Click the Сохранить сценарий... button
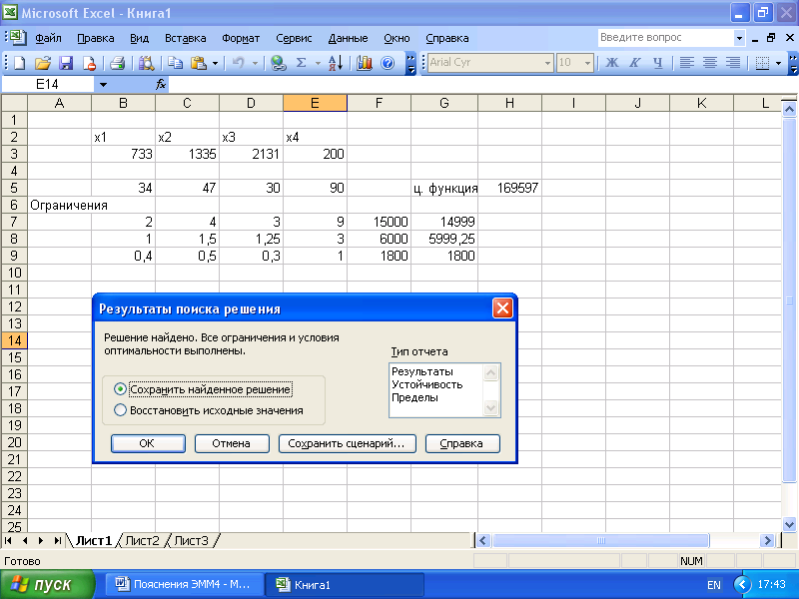 click(x=347, y=443)
